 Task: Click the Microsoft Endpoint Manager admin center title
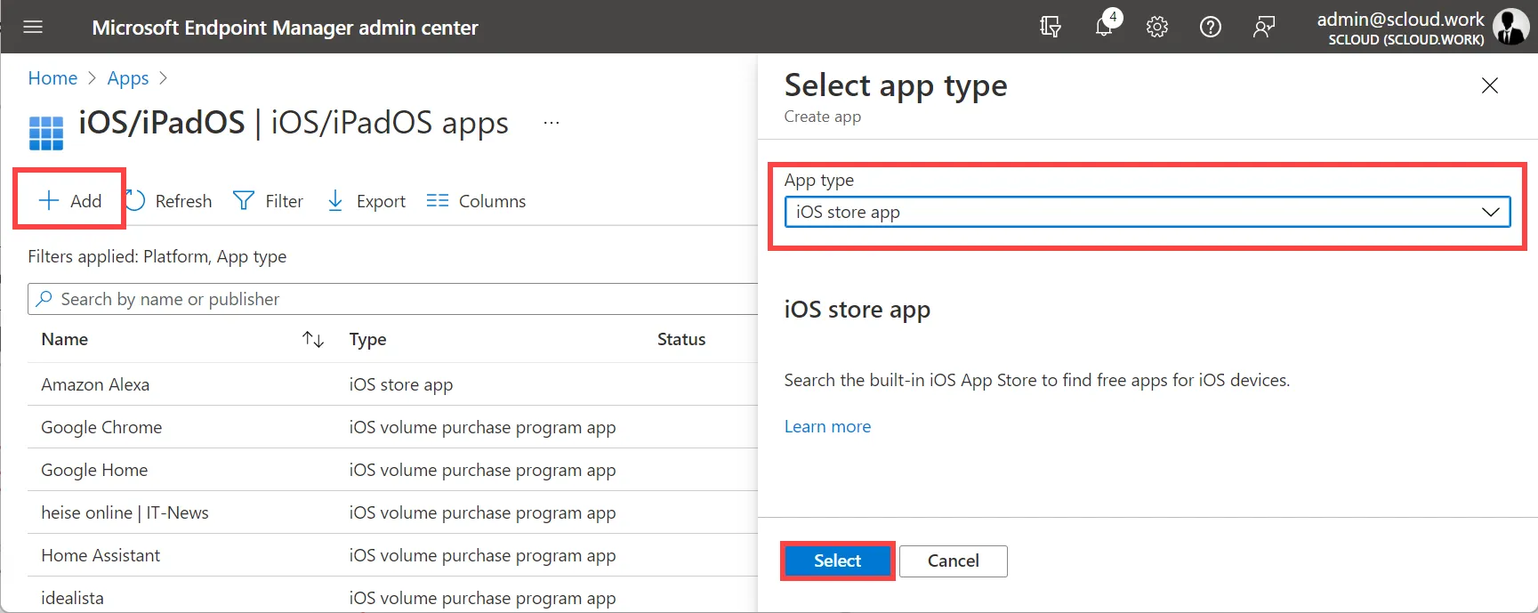[x=285, y=28]
